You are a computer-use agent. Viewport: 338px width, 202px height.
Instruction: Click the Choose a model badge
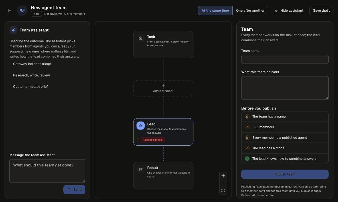pyautogui.click(x=153, y=140)
